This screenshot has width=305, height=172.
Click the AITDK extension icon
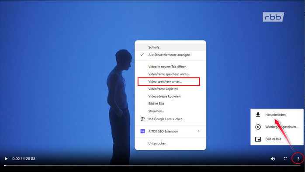tap(142, 131)
